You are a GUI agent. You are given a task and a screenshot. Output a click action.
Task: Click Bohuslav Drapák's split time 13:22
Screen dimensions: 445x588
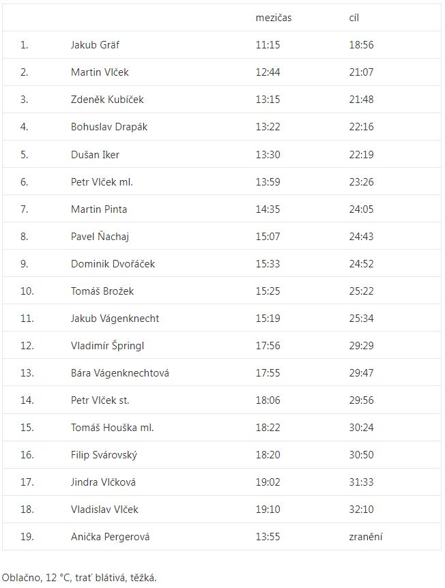coord(268,127)
